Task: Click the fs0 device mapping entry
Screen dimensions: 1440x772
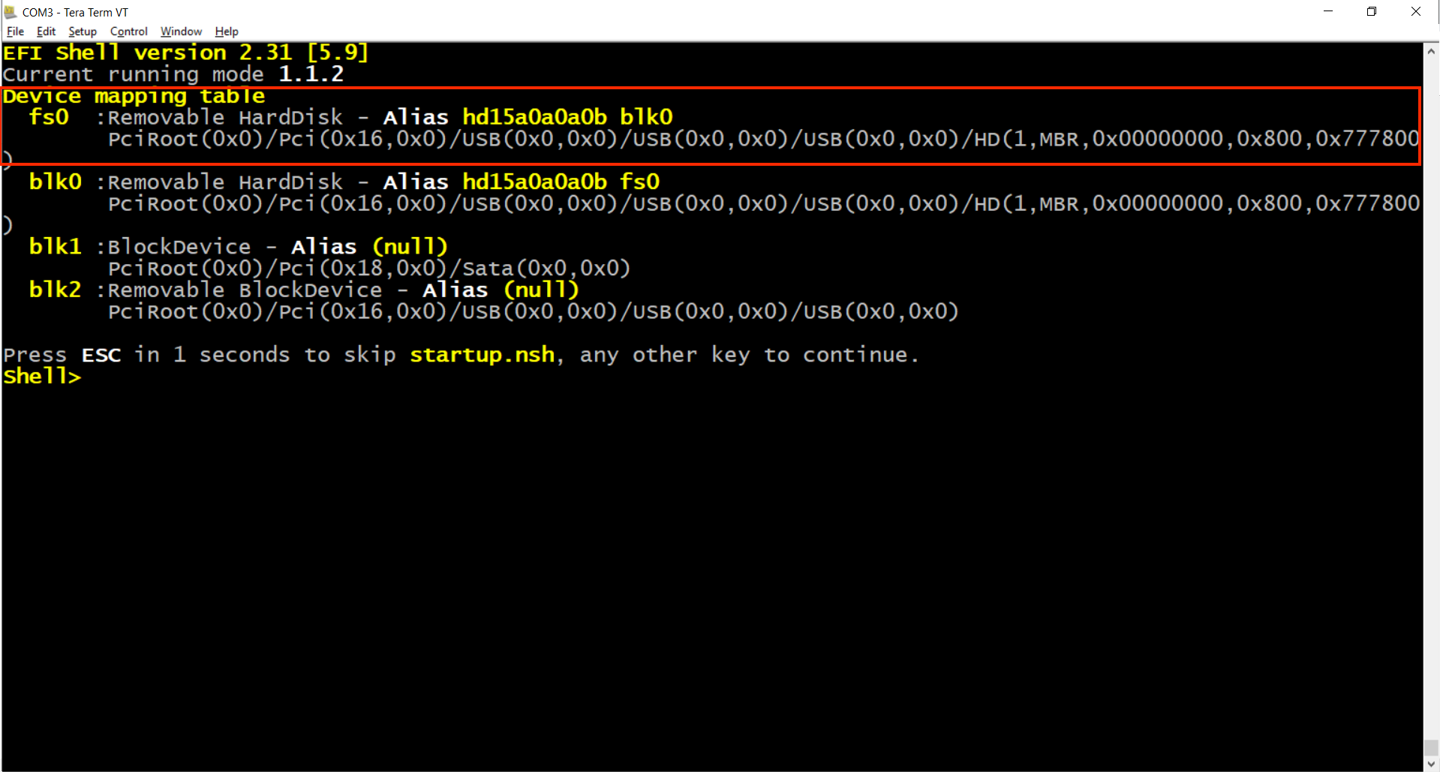Action: pyautogui.click(x=710, y=128)
